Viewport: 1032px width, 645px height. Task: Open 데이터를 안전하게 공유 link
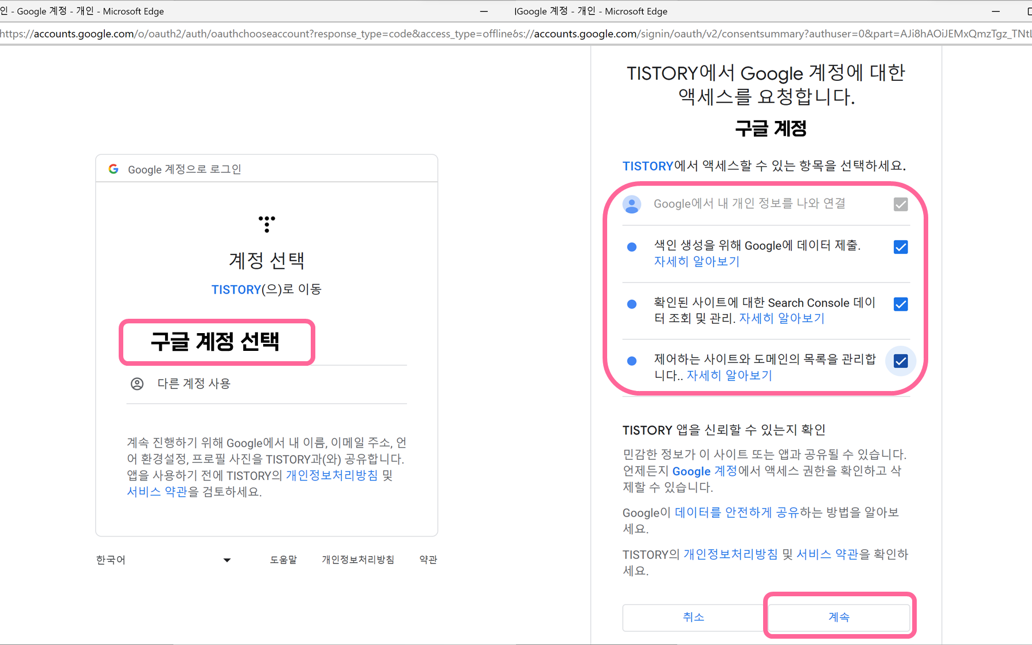[737, 513]
